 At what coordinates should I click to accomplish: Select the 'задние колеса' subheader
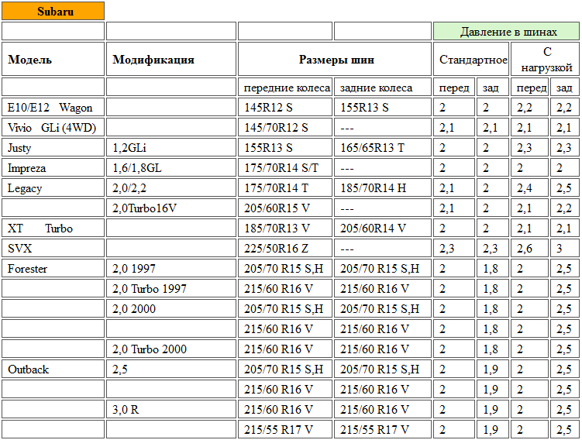point(383,88)
